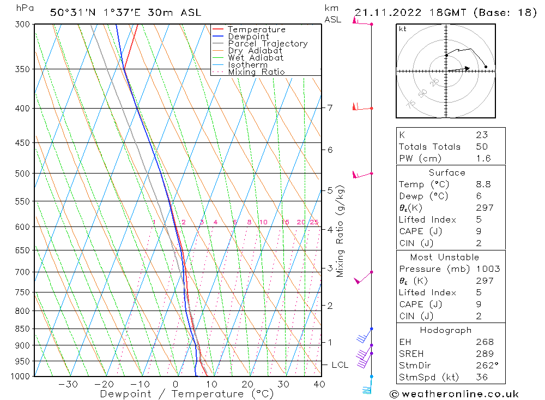Click the 'km ASL' axis unit label
545x400 pixels.
[x=332, y=14]
